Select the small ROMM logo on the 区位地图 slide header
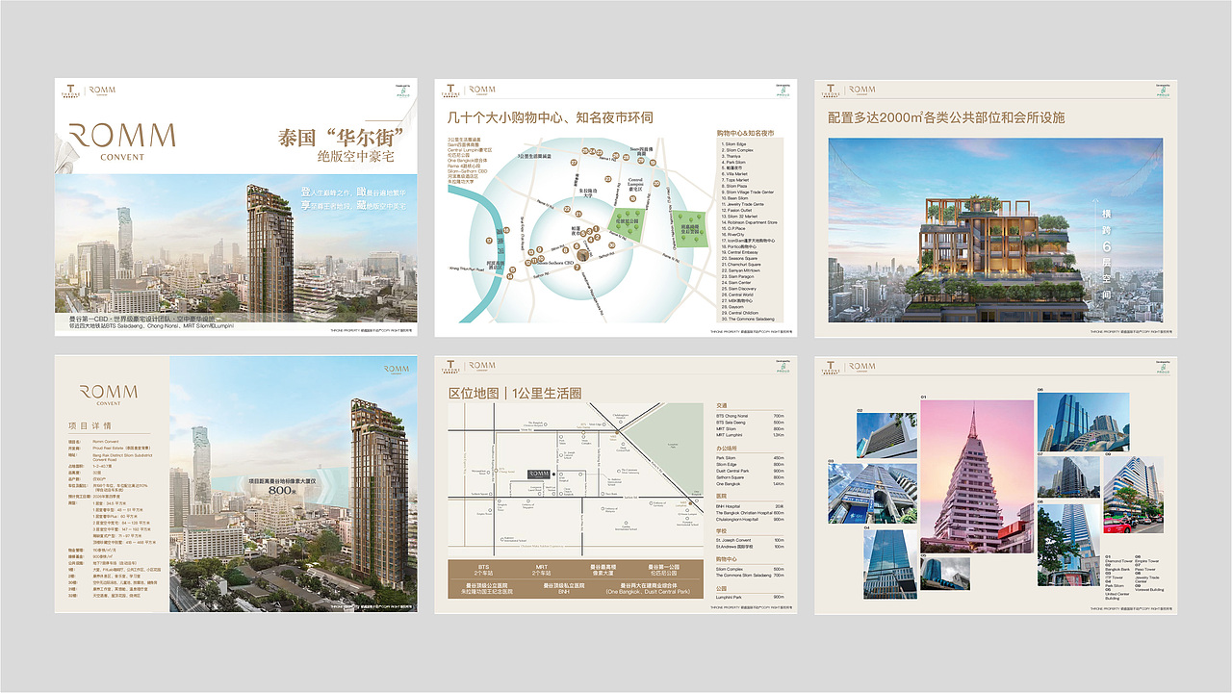The image size is (1232, 693). coord(482,366)
